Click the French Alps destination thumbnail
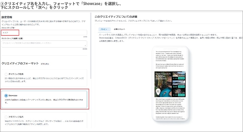 [179, 83]
